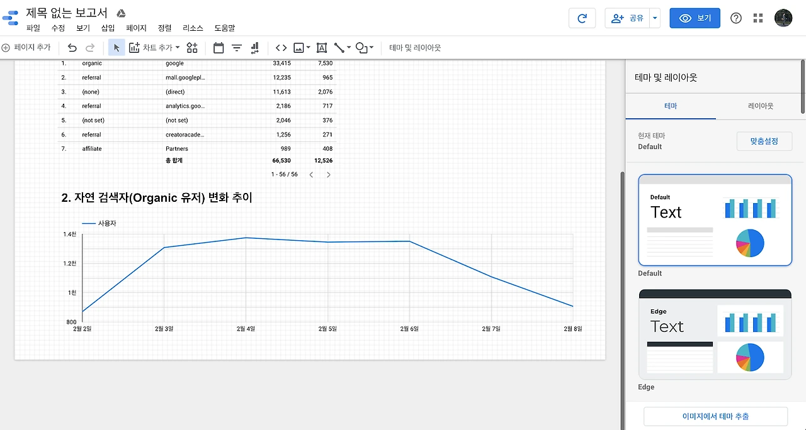Click the 33,415 value cell
806x430 pixels.
pyautogui.click(x=281, y=63)
